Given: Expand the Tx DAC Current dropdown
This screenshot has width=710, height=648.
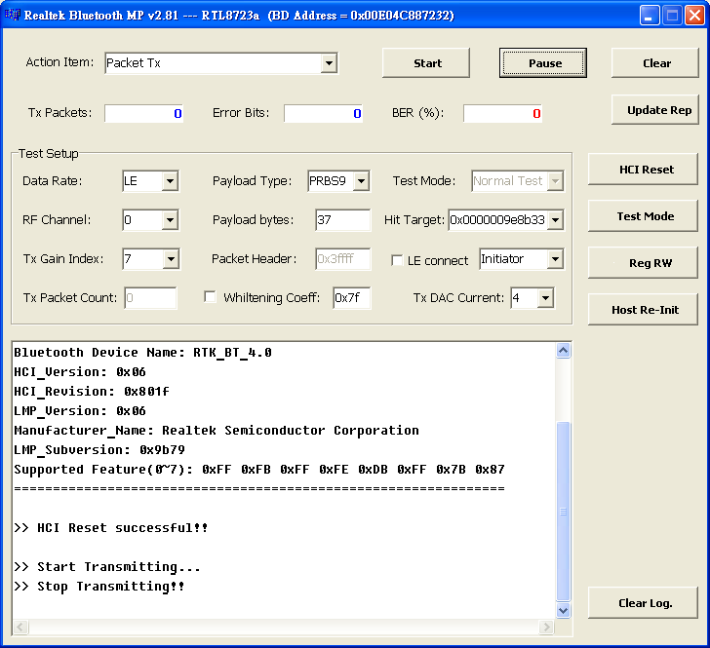Looking at the screenshot, I should 545,298.
